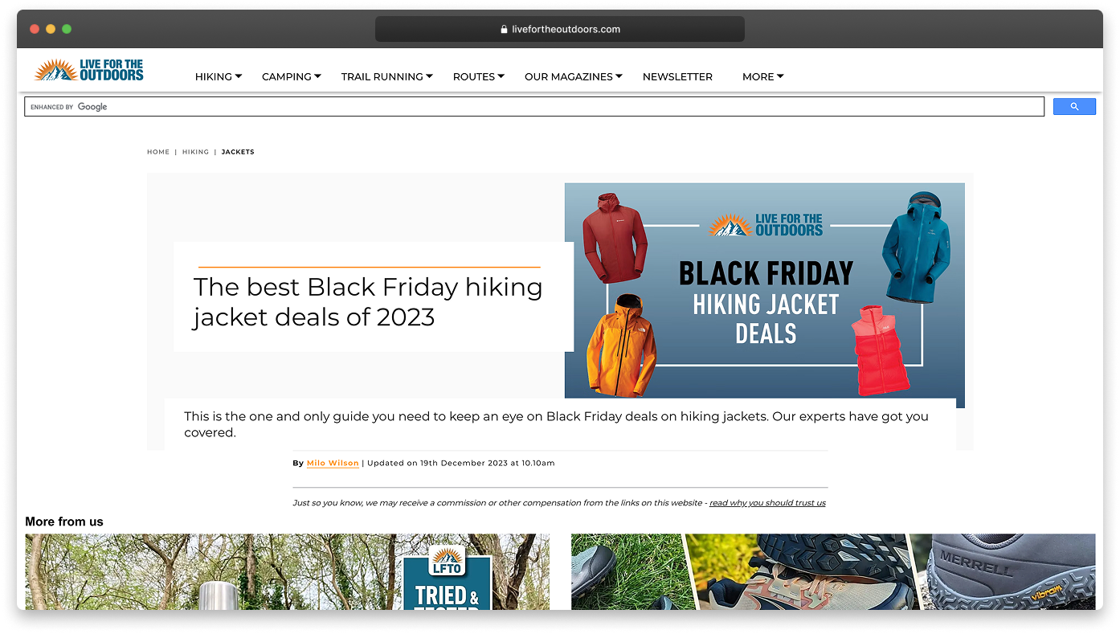
Task: Show the Our Magazines submenu
Action: 573,77
